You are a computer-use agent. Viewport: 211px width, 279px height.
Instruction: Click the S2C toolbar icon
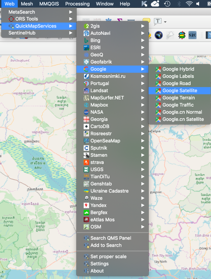pyautogui.click(x=192, y=35)
